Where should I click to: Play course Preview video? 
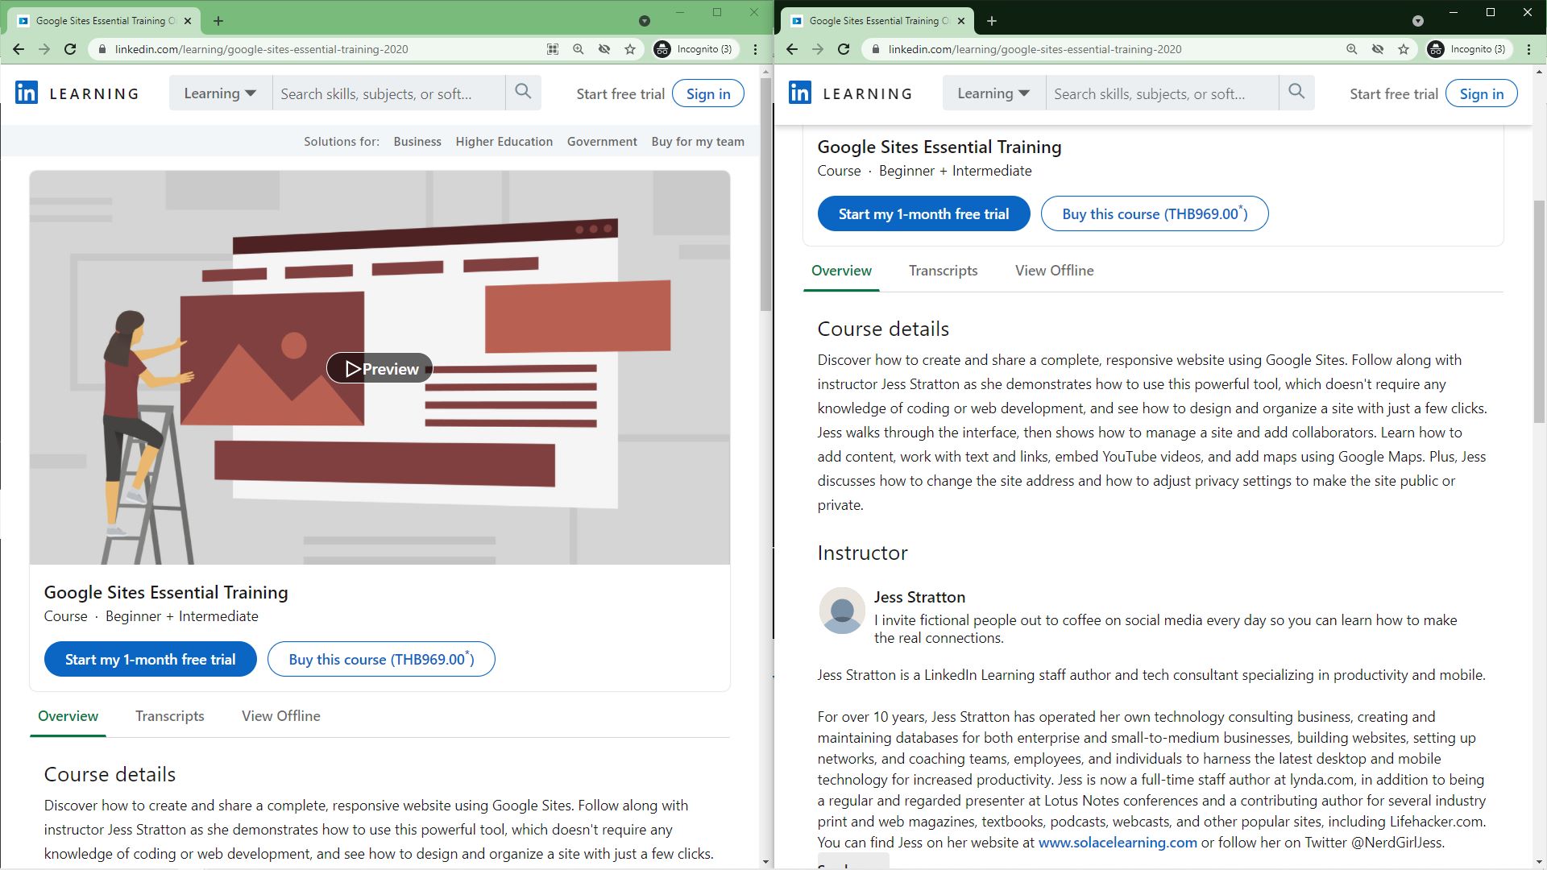tap(379, 368)
